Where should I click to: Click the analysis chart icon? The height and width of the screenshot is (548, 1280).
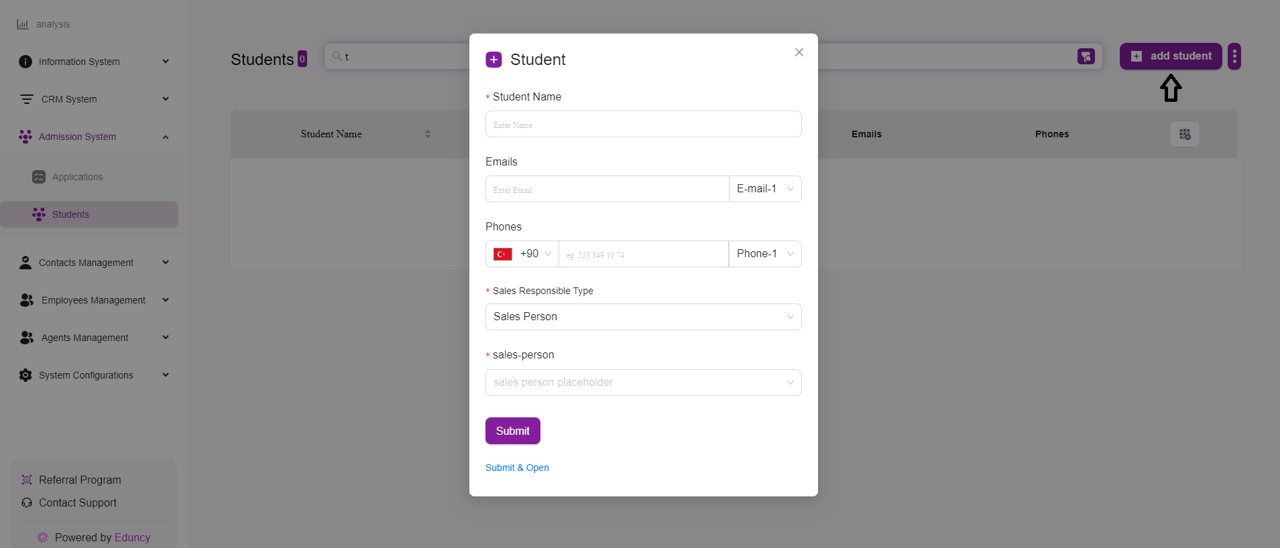click(23, 24)
